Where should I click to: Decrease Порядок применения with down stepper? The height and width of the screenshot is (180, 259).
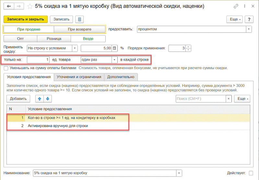(188, 50)
